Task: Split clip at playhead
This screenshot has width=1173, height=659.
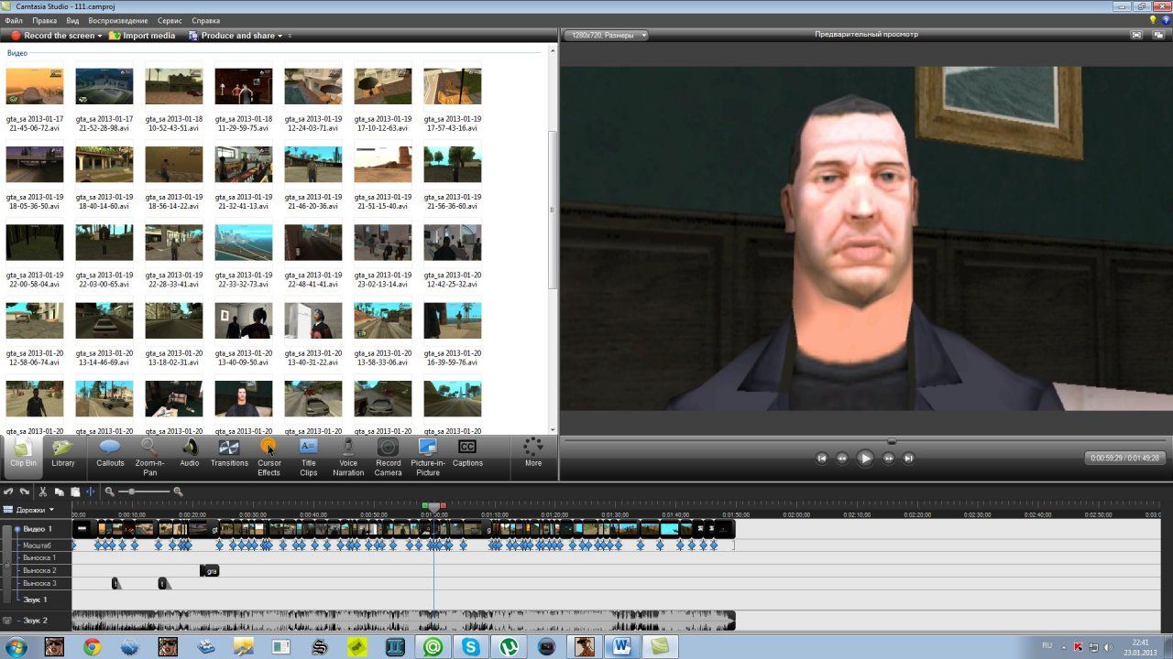Action: [x=91, y=492]
